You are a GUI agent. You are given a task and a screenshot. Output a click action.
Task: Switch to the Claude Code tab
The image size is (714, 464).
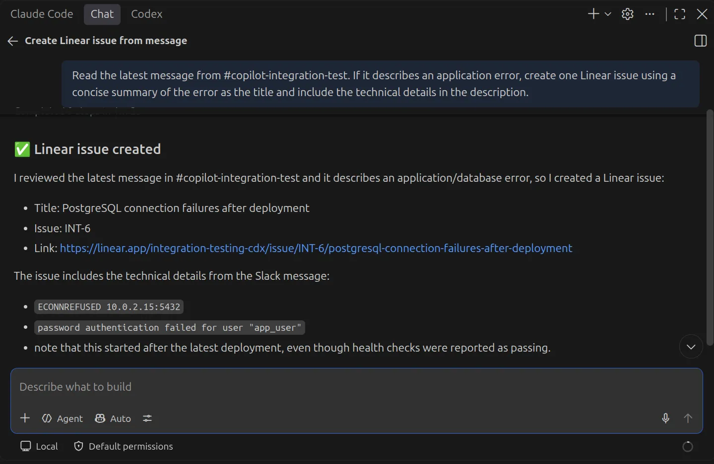(42, 14)
